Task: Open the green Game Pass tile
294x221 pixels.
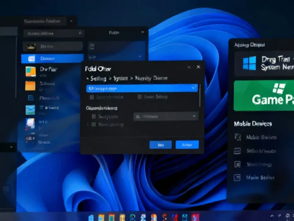Action: click(x=263, y=95)
